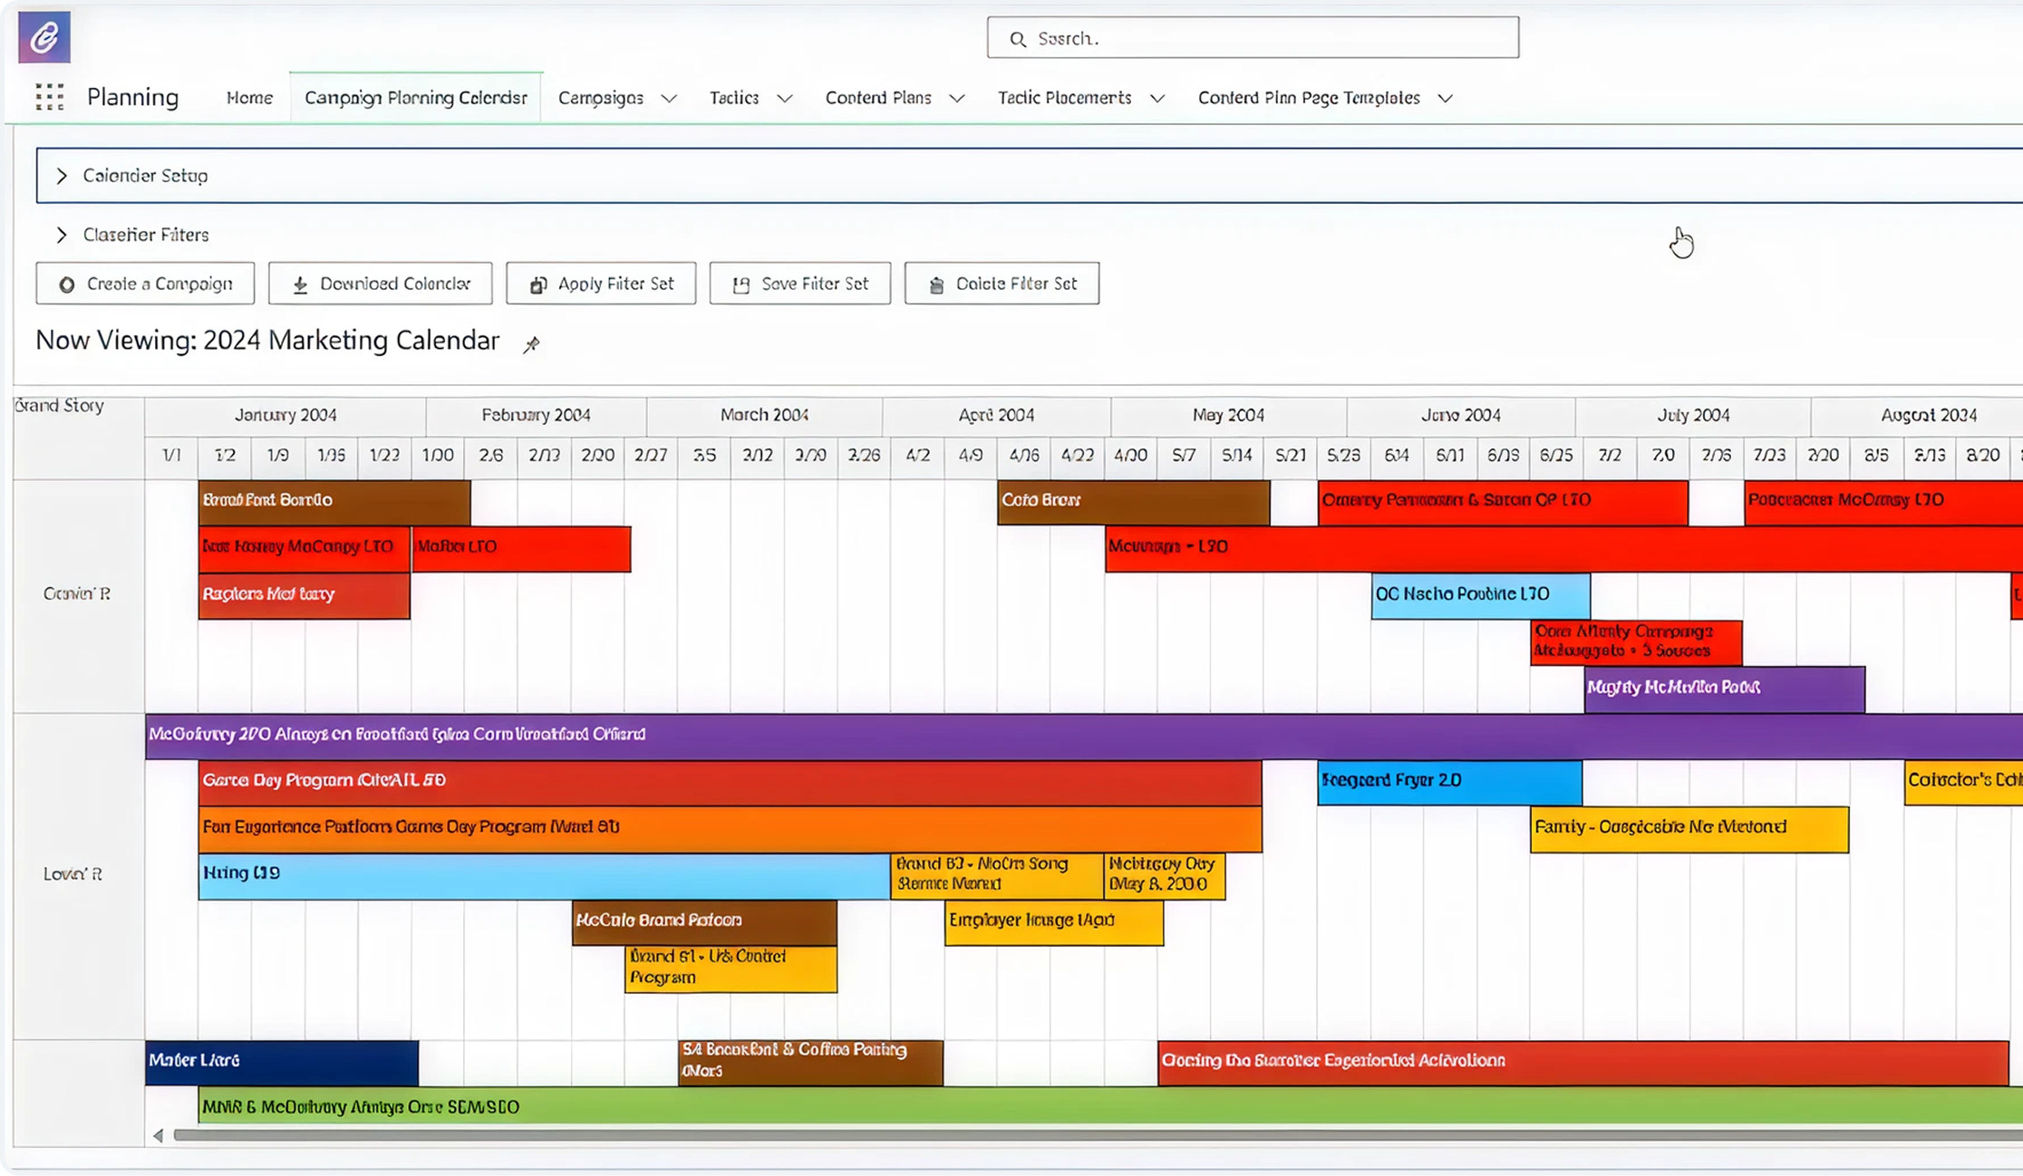Select the Campaign Planning Calendar tab
The height and width of the screenshot is (1176, 2023).
416,98
